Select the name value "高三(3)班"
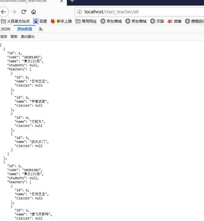Screen dimensions: 204x221 click(x=32, y=174)
